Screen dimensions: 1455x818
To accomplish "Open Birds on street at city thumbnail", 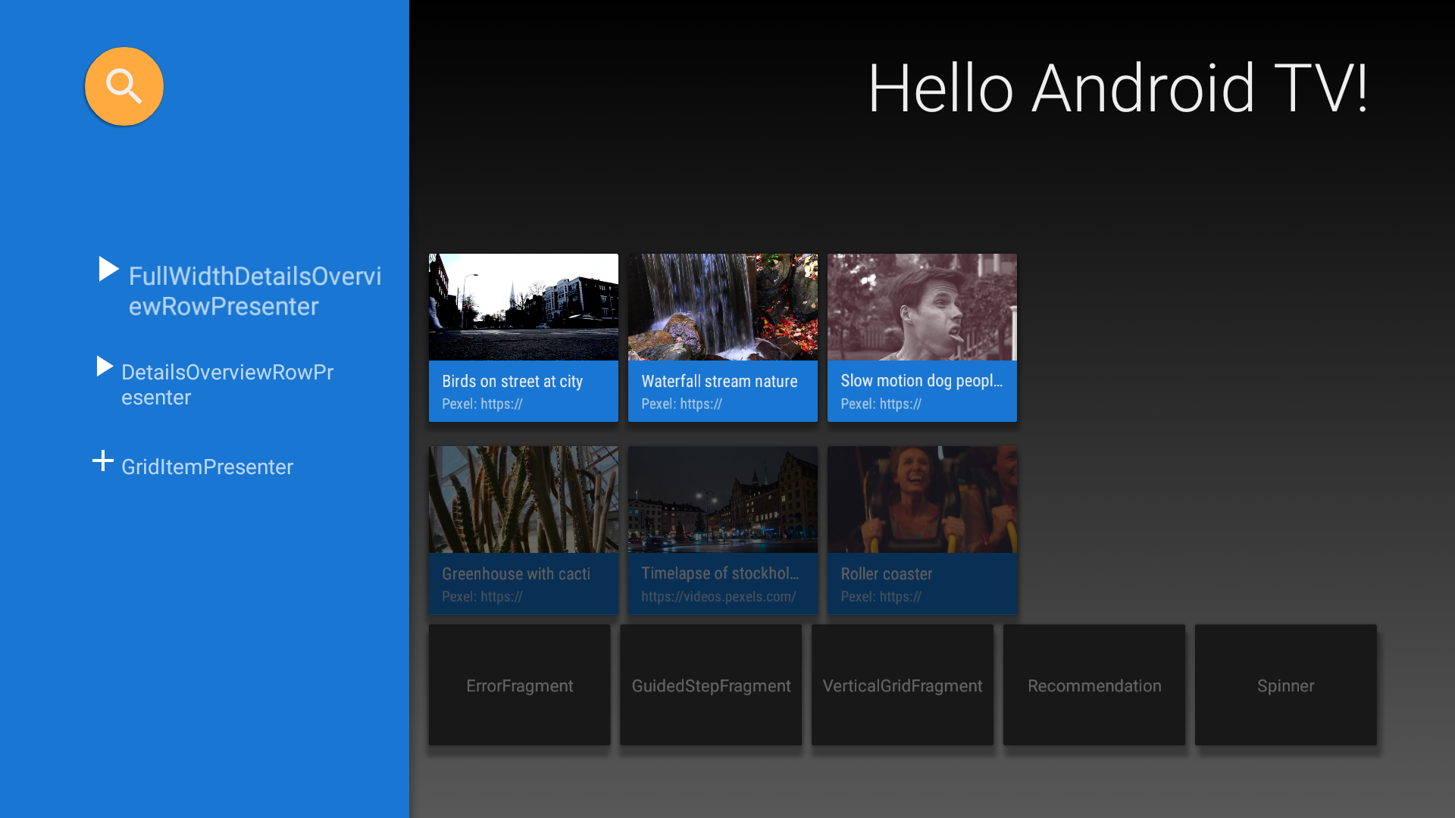I will [x=523, y=307].
